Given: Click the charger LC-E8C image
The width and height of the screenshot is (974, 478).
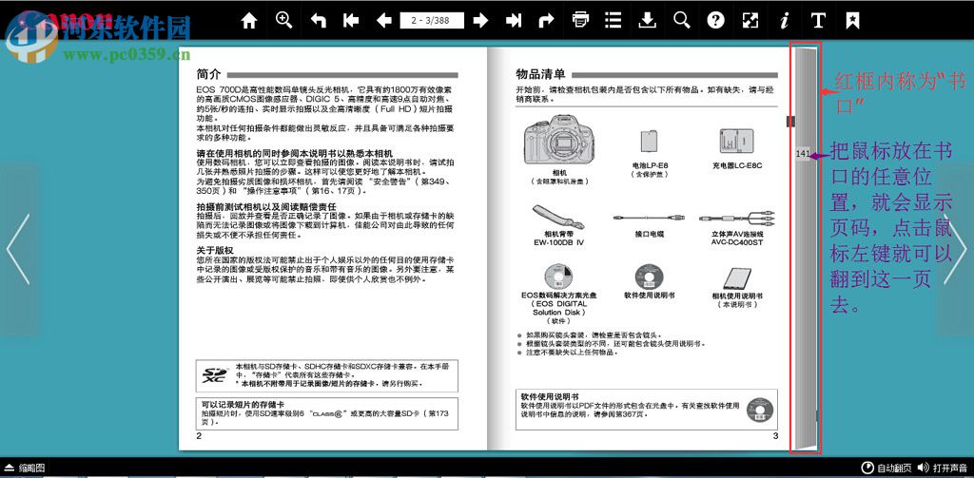Looking at the screenshot, I should [737, 143].
